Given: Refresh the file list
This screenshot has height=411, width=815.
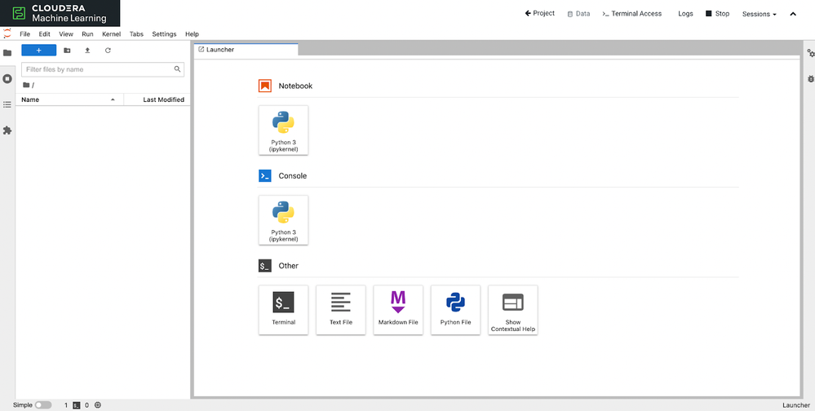Looking at the screenshot, I should (x=109, y=51).
